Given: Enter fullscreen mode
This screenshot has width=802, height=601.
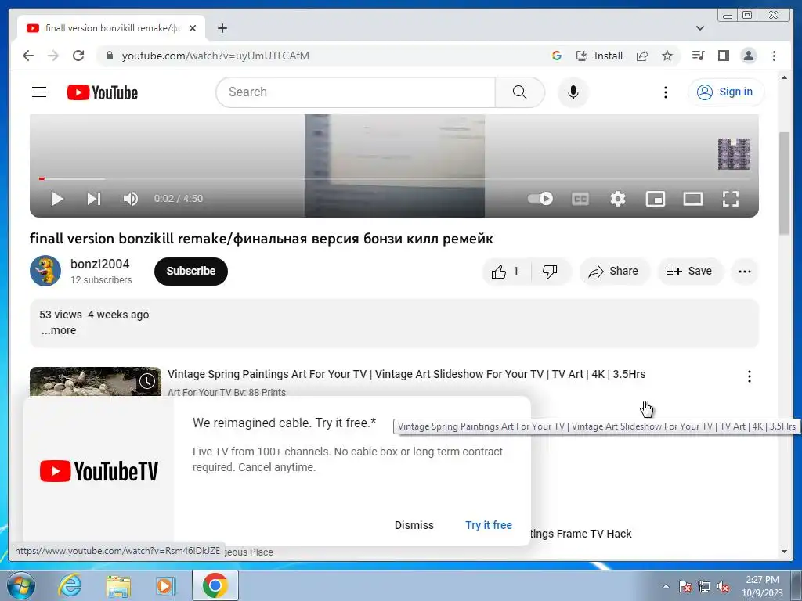Looking at the screenshot, I should click(731, 198).
